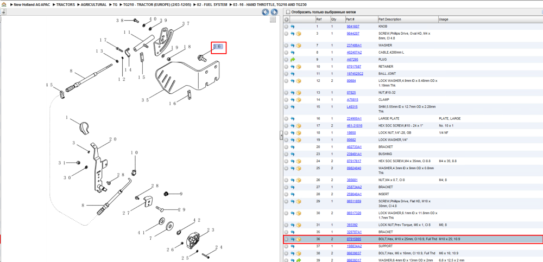Toggle selection circle for KNOB row
Viewport: 543px width, 262px height.
[286, 26]
